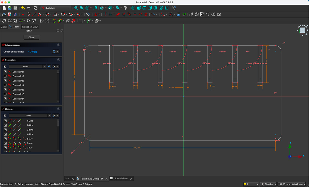Image resolution: width=309 pixels, height=187 pixels.
Task: Toggle the grid display icon
Action: (81, 21)
